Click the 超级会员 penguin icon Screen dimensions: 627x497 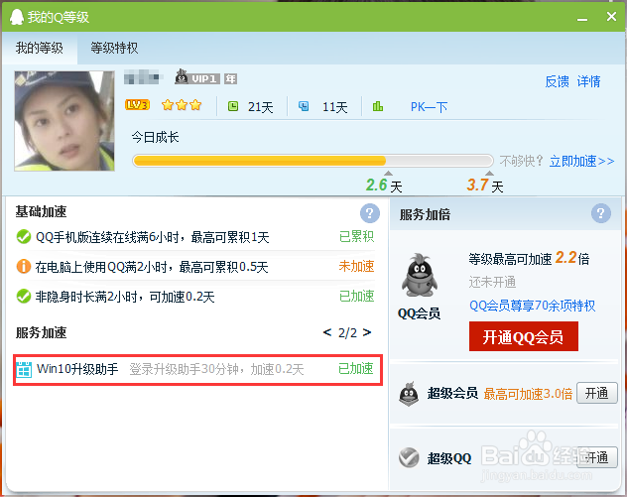coord(409,394)
